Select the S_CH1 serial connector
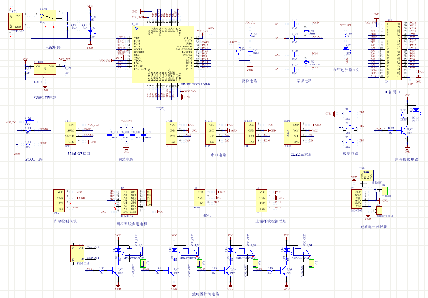Viewport: 428px width, 298px height. (x=171, y=134)
